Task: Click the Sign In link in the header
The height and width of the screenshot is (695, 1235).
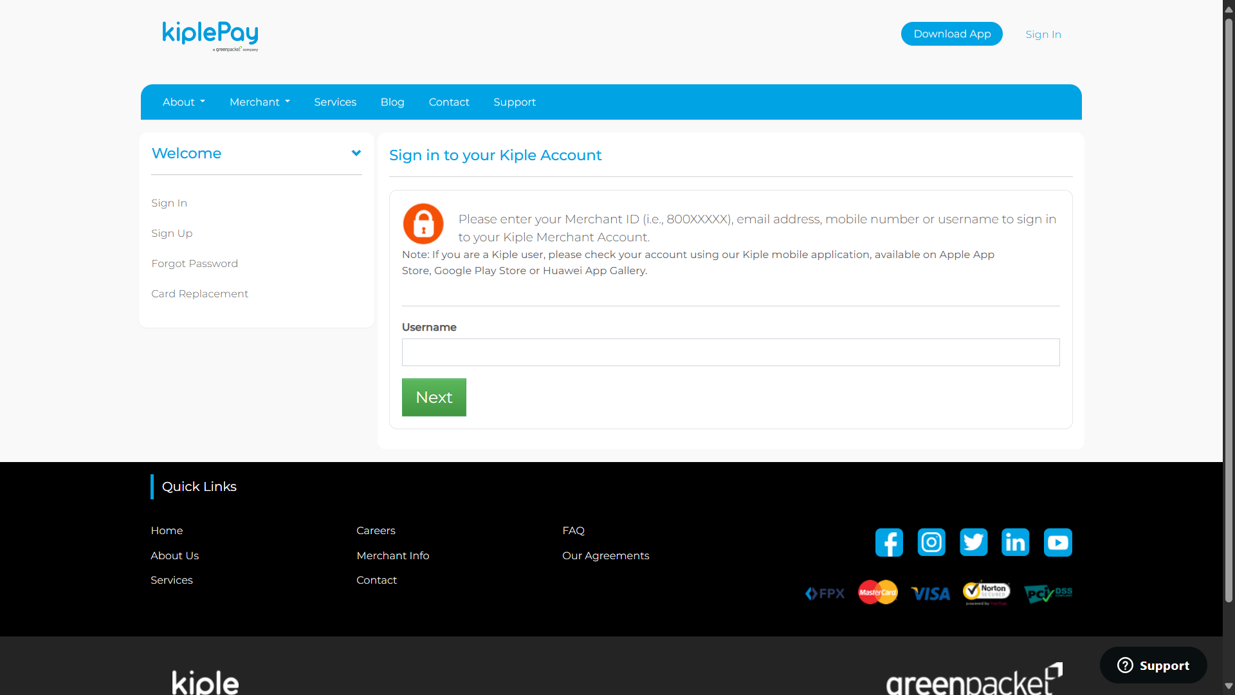Action: pos(1043,35)
